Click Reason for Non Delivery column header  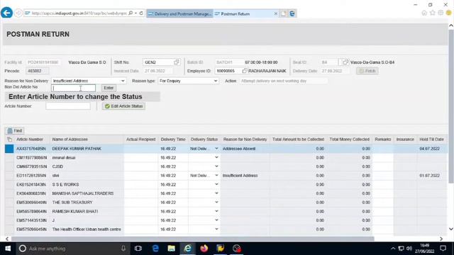[245, 140]
